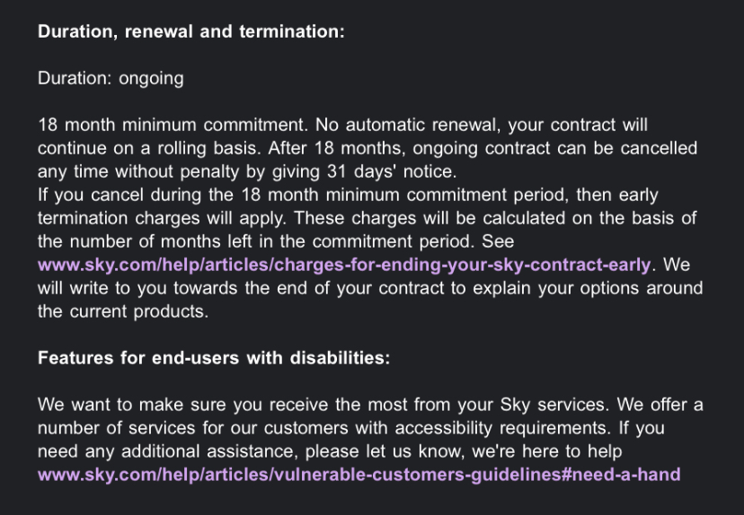Image resolution: width=744 pixels, height=515 pixels.
Task: Click the "need any additional assistance" text
Action: click(x=158, y=451)
